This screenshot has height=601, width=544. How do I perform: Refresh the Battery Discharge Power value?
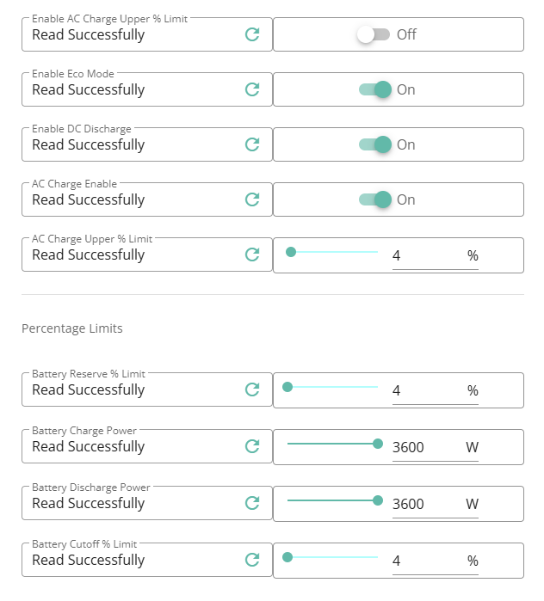(x=252, y=503)
